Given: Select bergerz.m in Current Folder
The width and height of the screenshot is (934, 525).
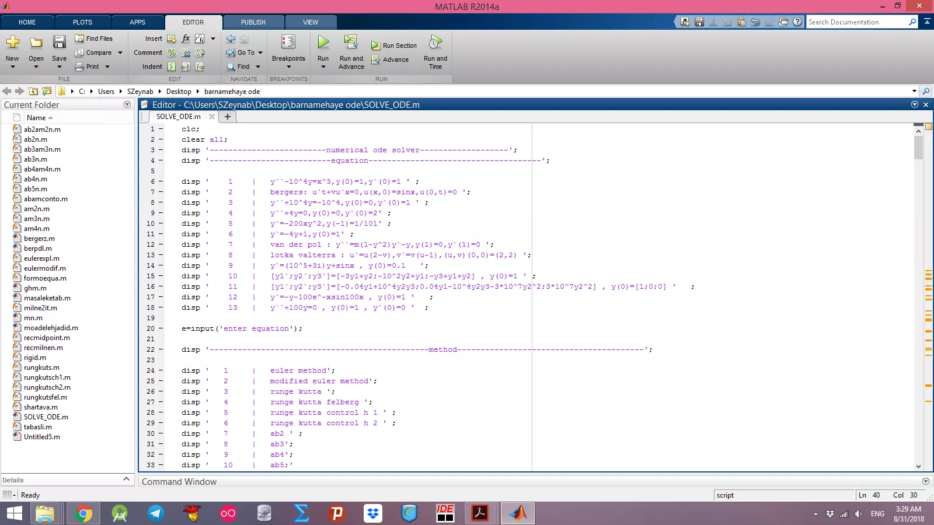Looking at the screenshot, I should [39, 239].
